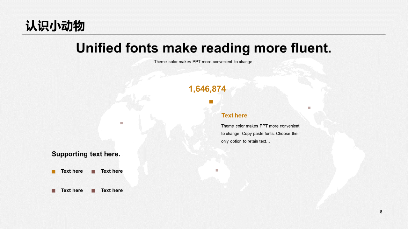Select the pink marker on North America

tap(309, 108)
